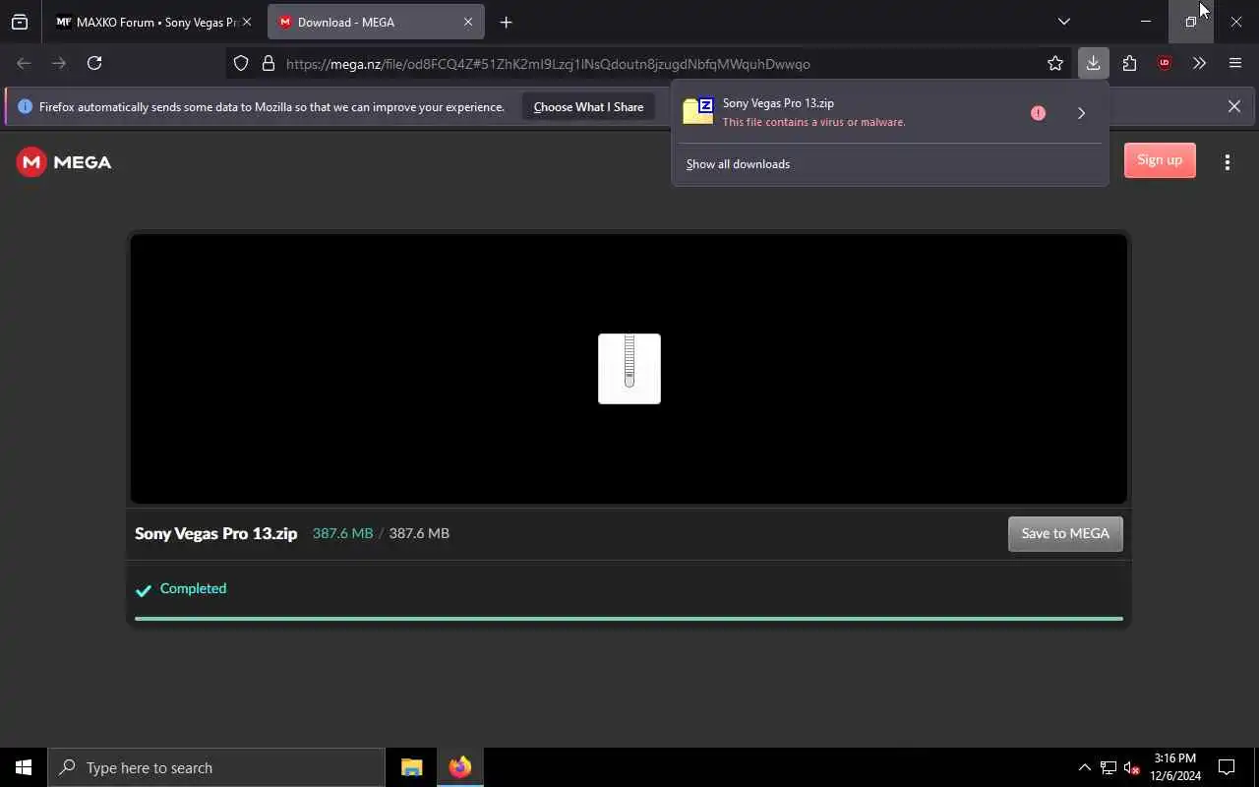Show more tools overflow chevrons
This screenshot has width=1259, height=787.
pyautogui.click(x=1199, y=63)
